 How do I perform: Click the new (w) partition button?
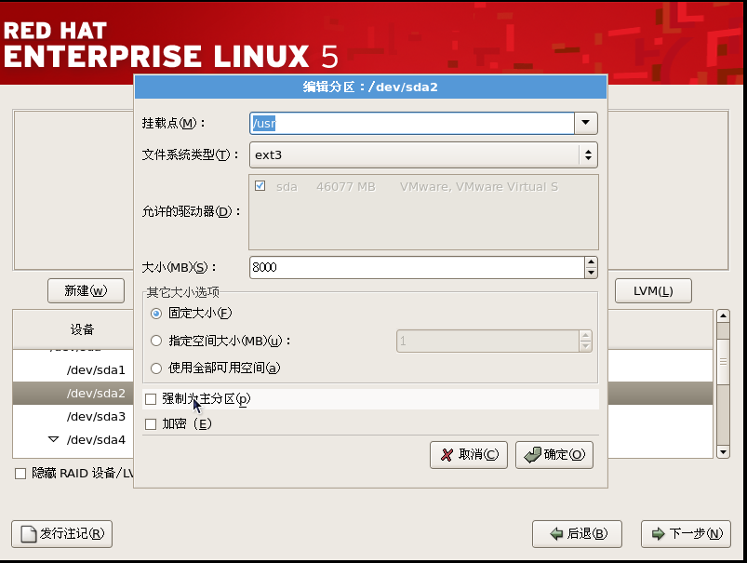pyautogui.click(x=86, y=290)
